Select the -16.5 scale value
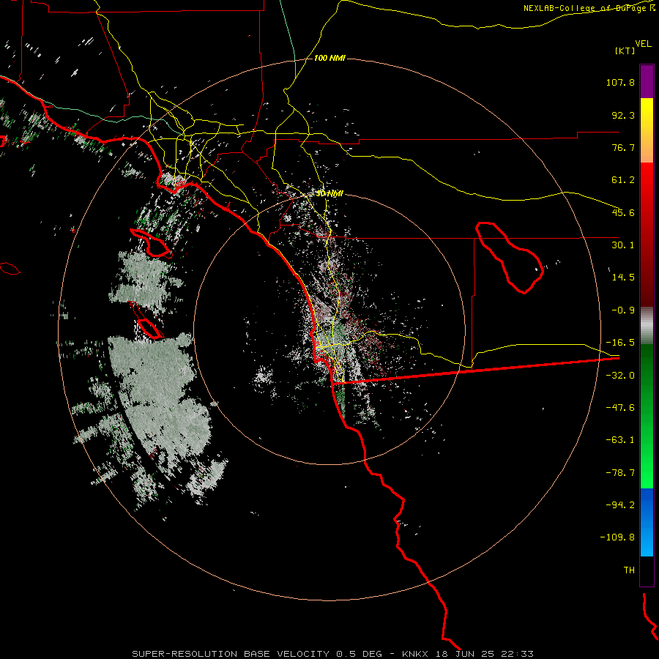Viewport: 659px width, 659px height. pyautogui.click(x=620, y=343)
